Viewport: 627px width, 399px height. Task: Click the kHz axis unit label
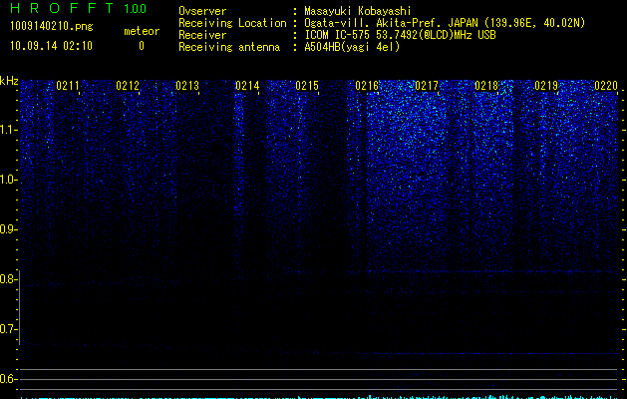click(x=9, y=81)
